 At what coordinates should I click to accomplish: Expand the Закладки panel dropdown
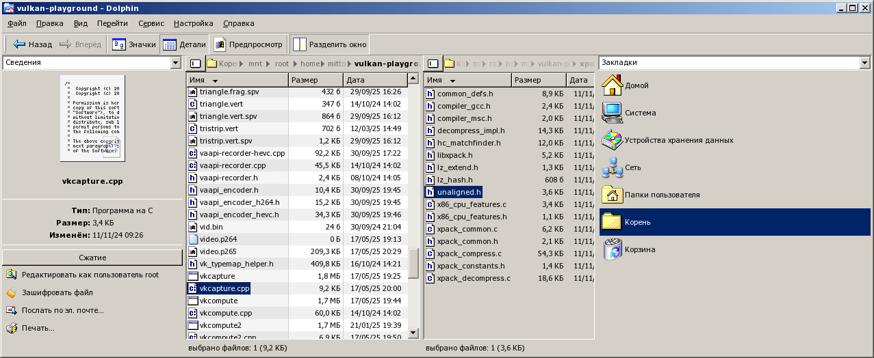[x=864, y=63]
